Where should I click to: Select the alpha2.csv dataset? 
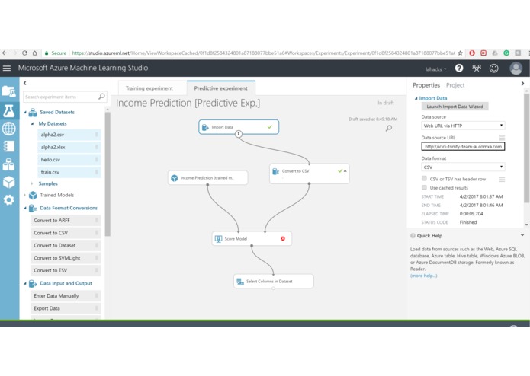[x=69, y=135]
